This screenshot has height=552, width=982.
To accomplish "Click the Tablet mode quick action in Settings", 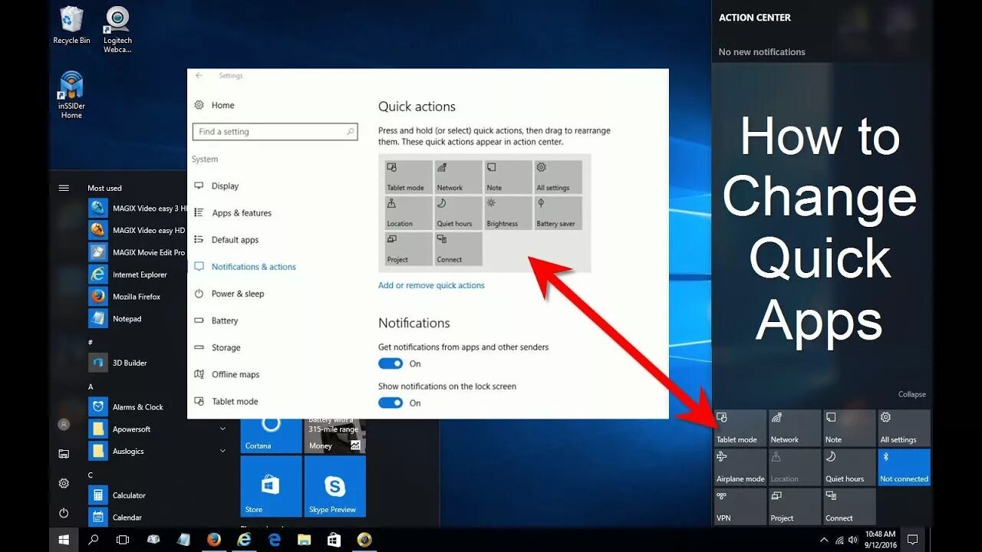I will coord(409,176).
